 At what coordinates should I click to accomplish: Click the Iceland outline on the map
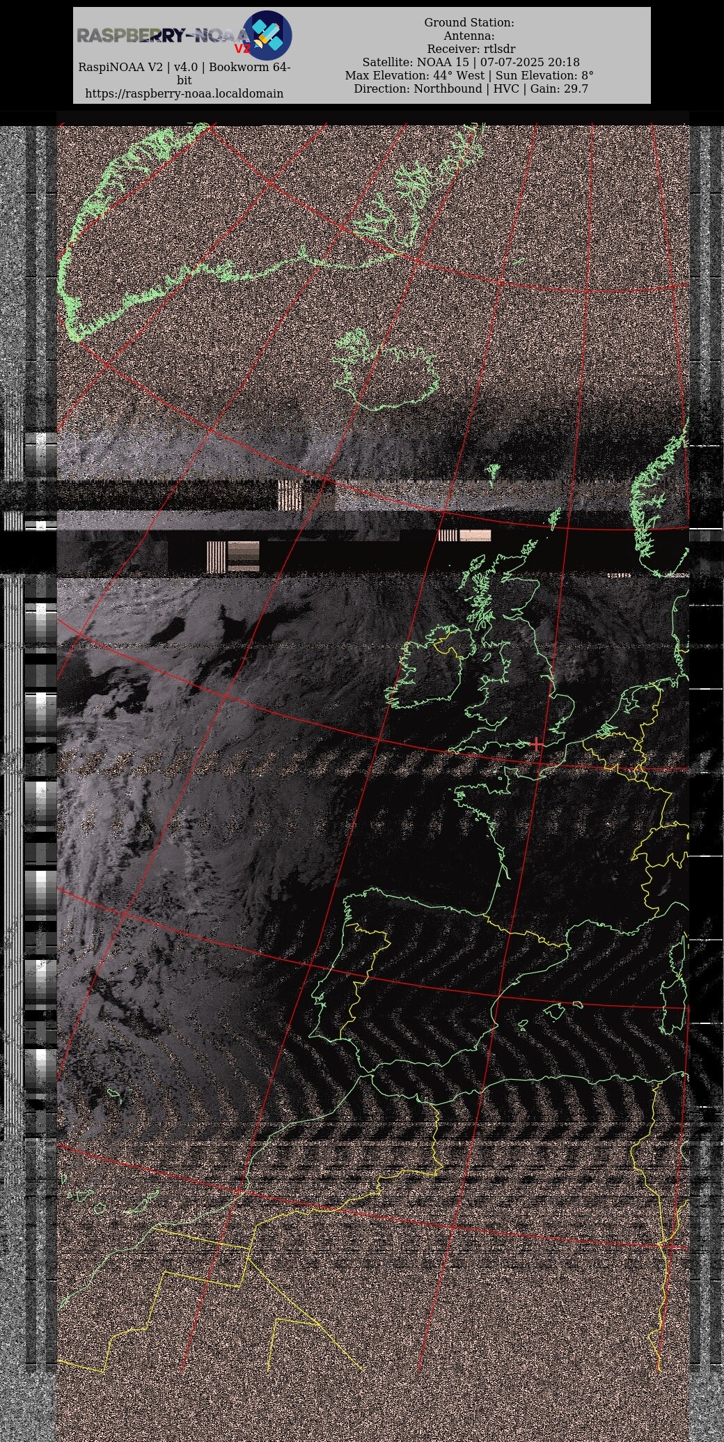(x=385, y=371)
